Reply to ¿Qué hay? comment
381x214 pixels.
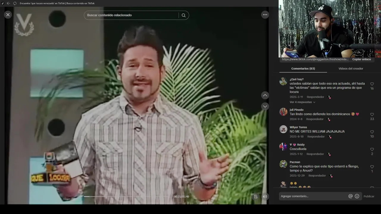tap(315, 97)
